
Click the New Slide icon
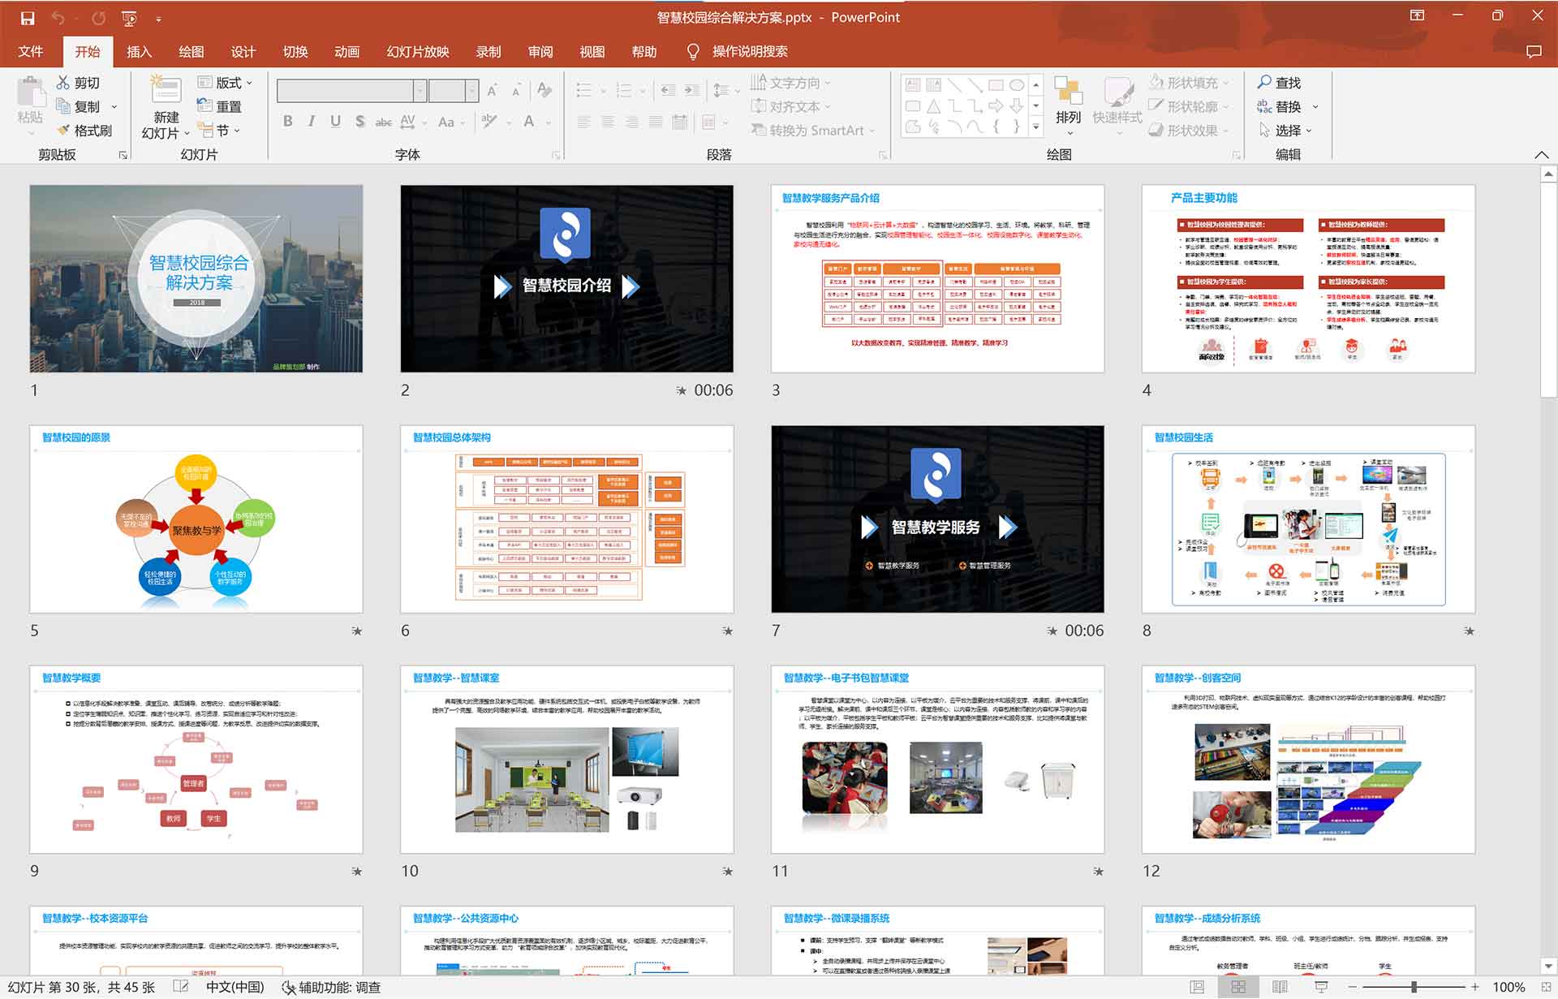pos(166,89)
